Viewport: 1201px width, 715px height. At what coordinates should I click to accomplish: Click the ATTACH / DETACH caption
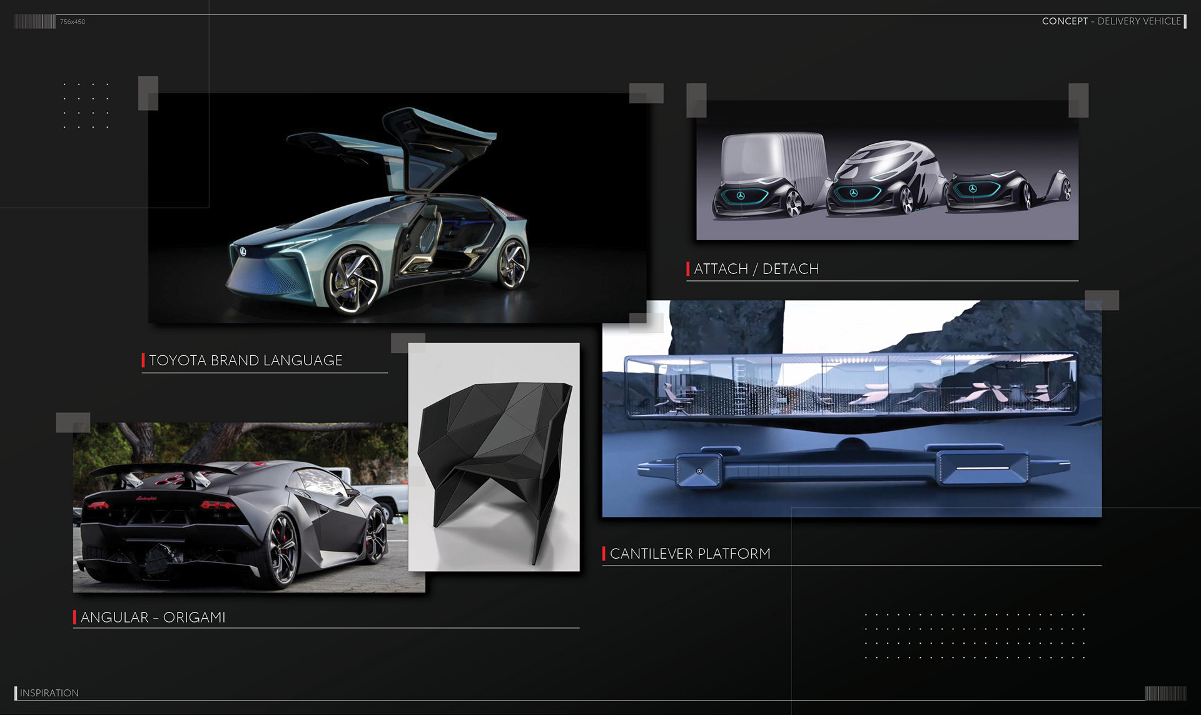point(756,269)
